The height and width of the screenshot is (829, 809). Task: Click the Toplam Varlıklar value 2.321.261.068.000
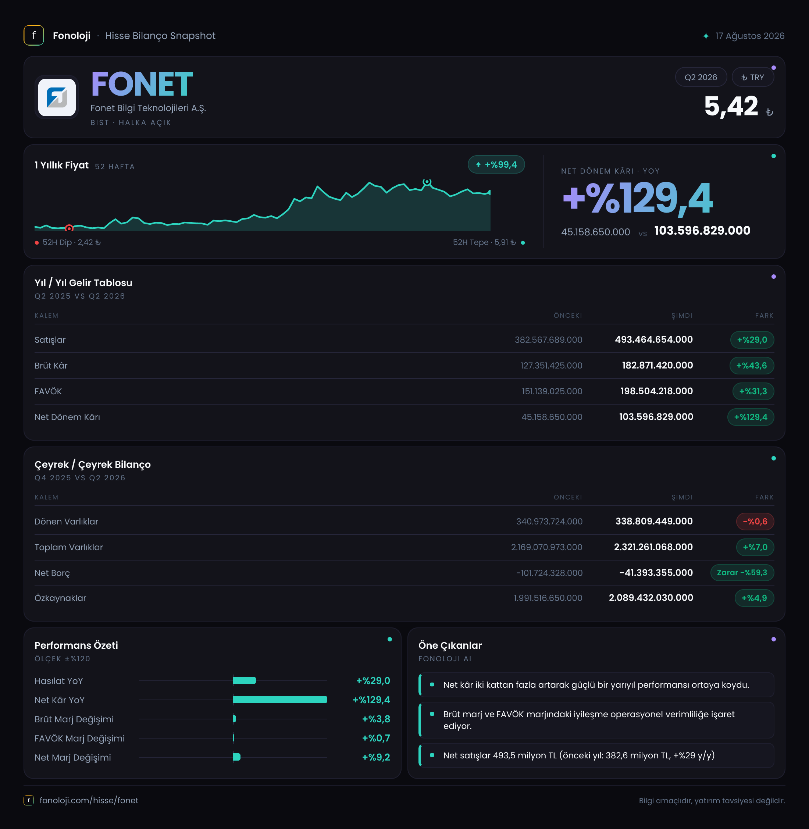(653, 547)
